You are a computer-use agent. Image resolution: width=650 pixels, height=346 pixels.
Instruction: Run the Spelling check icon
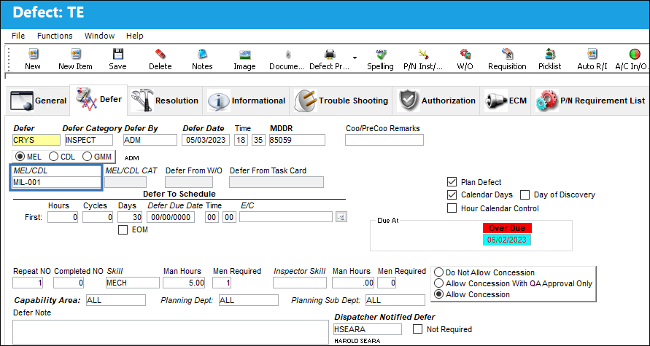pyautogui.click(x=380, y=54)
